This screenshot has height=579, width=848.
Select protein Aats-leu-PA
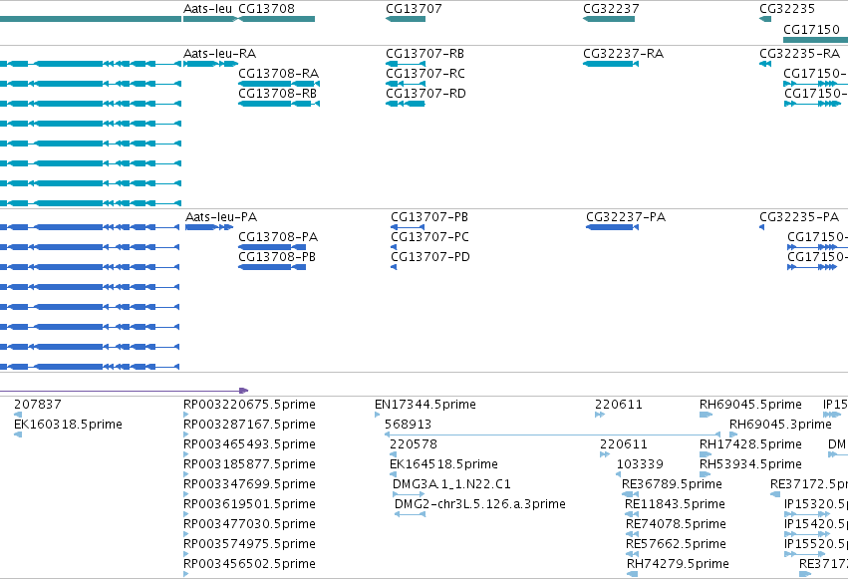coord(209,227)
